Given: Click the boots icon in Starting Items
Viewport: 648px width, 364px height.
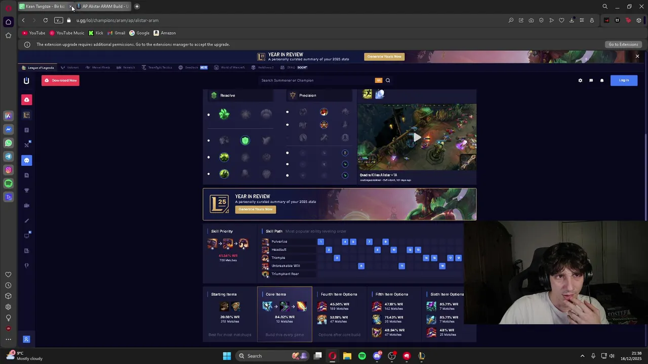Looking at the screenshot, I should pos(224,306).
